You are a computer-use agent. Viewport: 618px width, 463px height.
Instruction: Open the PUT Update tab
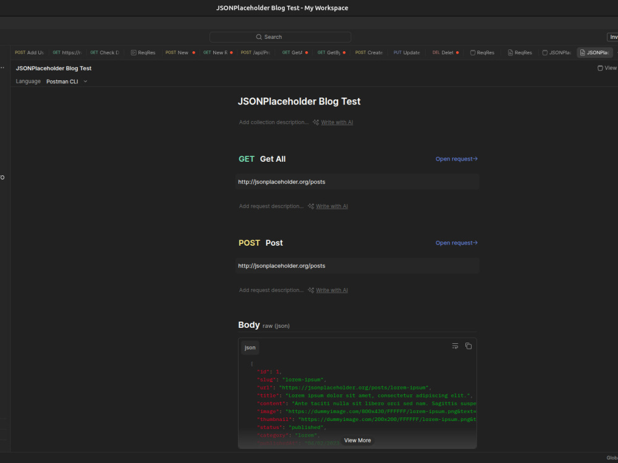[x=407, y=52]
